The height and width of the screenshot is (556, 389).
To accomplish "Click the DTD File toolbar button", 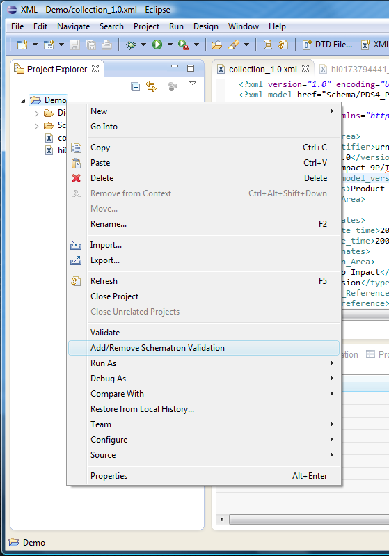I will click(327, 45).
